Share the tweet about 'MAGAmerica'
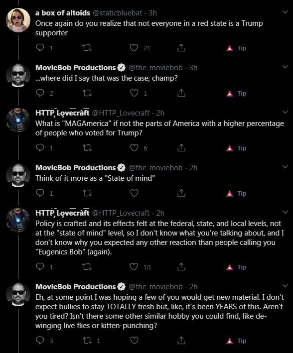This screenshot has width=293, height=353. pos(181,148)
